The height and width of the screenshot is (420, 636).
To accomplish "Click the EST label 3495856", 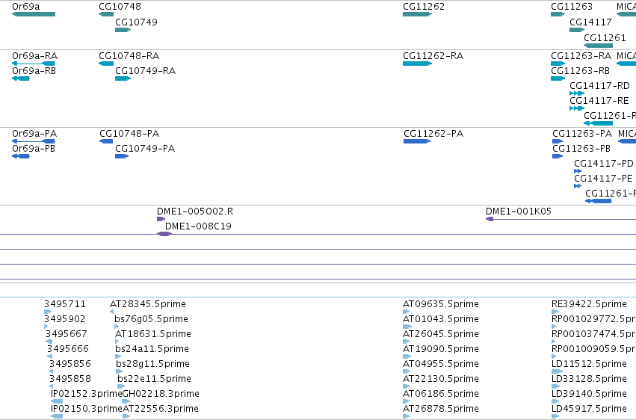I will (x=70, y=364).
